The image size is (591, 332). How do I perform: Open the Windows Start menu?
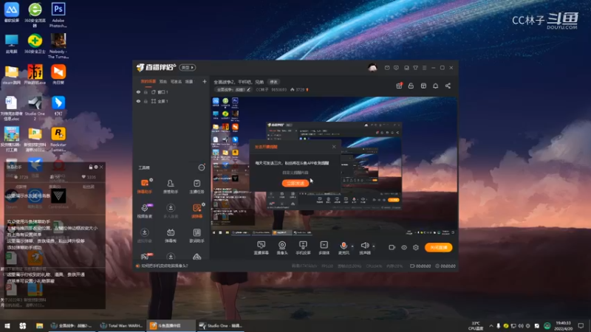[x=7, y=325]
